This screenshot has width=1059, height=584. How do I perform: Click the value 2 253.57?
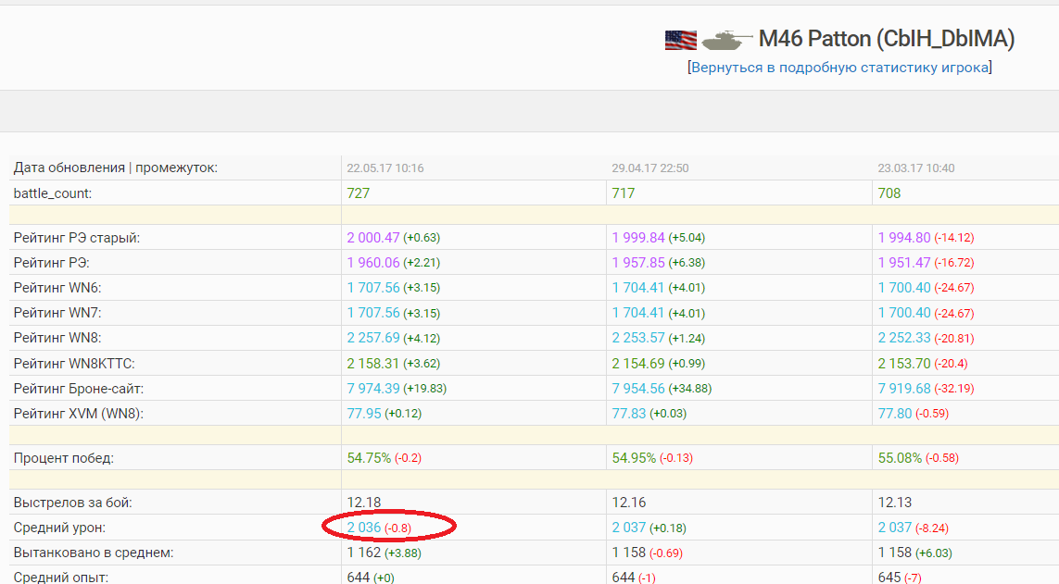click(638, 338)
